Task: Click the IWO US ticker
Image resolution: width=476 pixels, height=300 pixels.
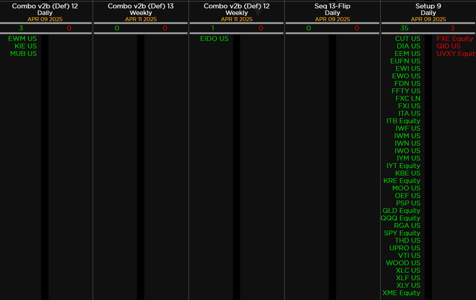Action: [407, 151]
